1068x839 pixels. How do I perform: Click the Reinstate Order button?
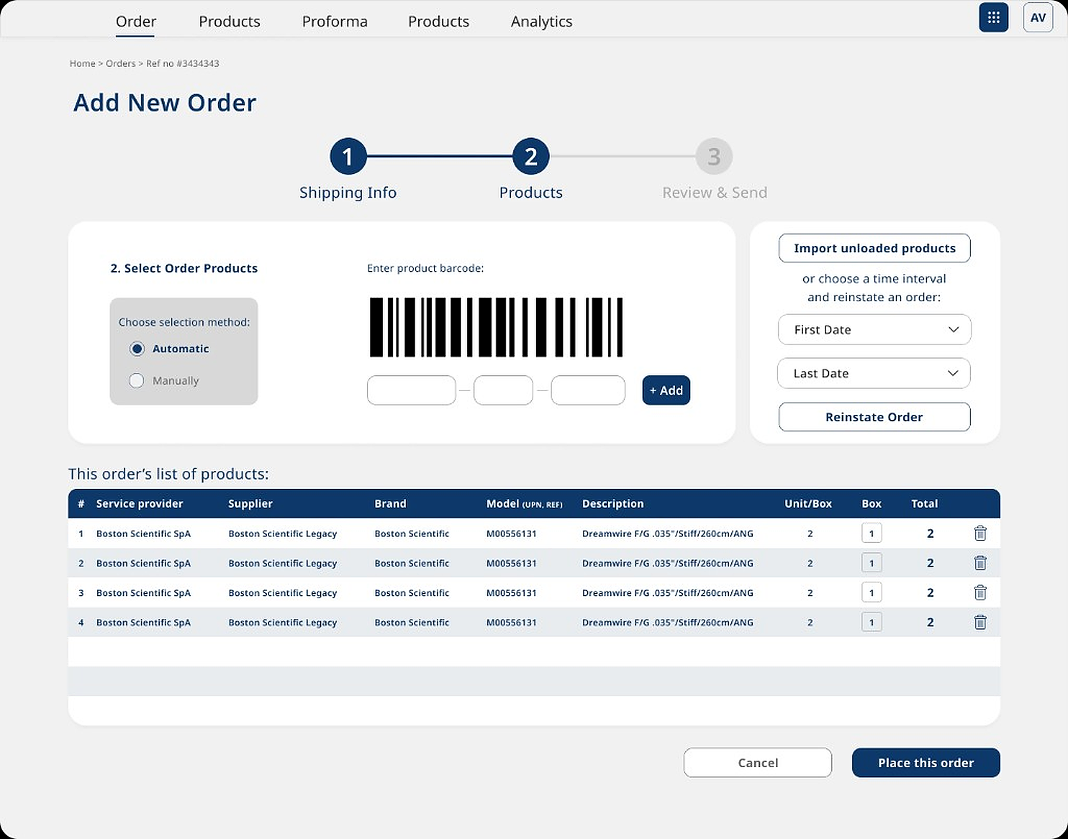point(874,417)
